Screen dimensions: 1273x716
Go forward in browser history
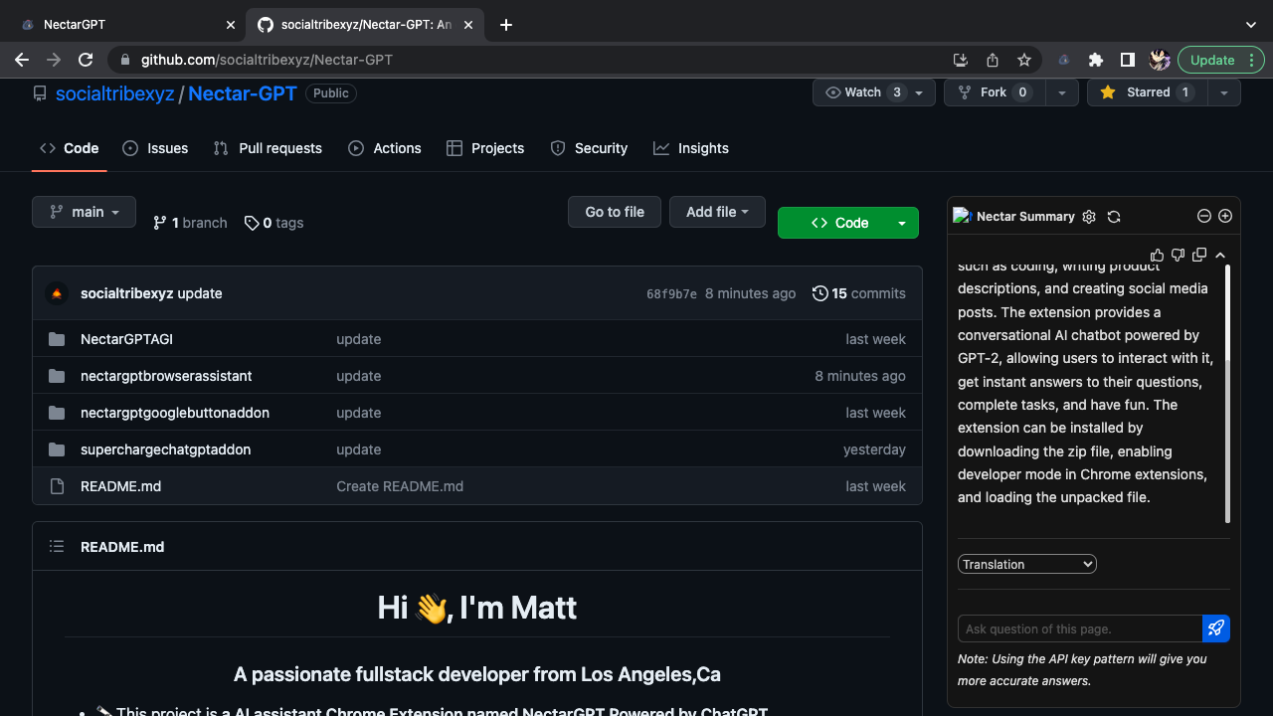click(x=54, y=60)
